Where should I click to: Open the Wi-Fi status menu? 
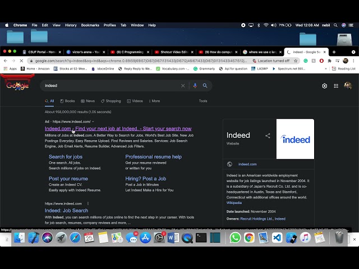(266, 25)
